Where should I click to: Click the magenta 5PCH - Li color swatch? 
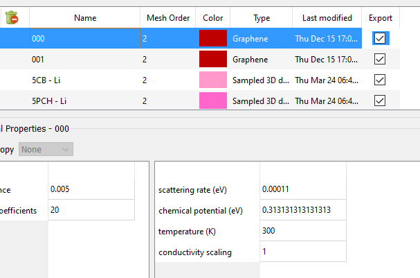click(x=213, y=101)
